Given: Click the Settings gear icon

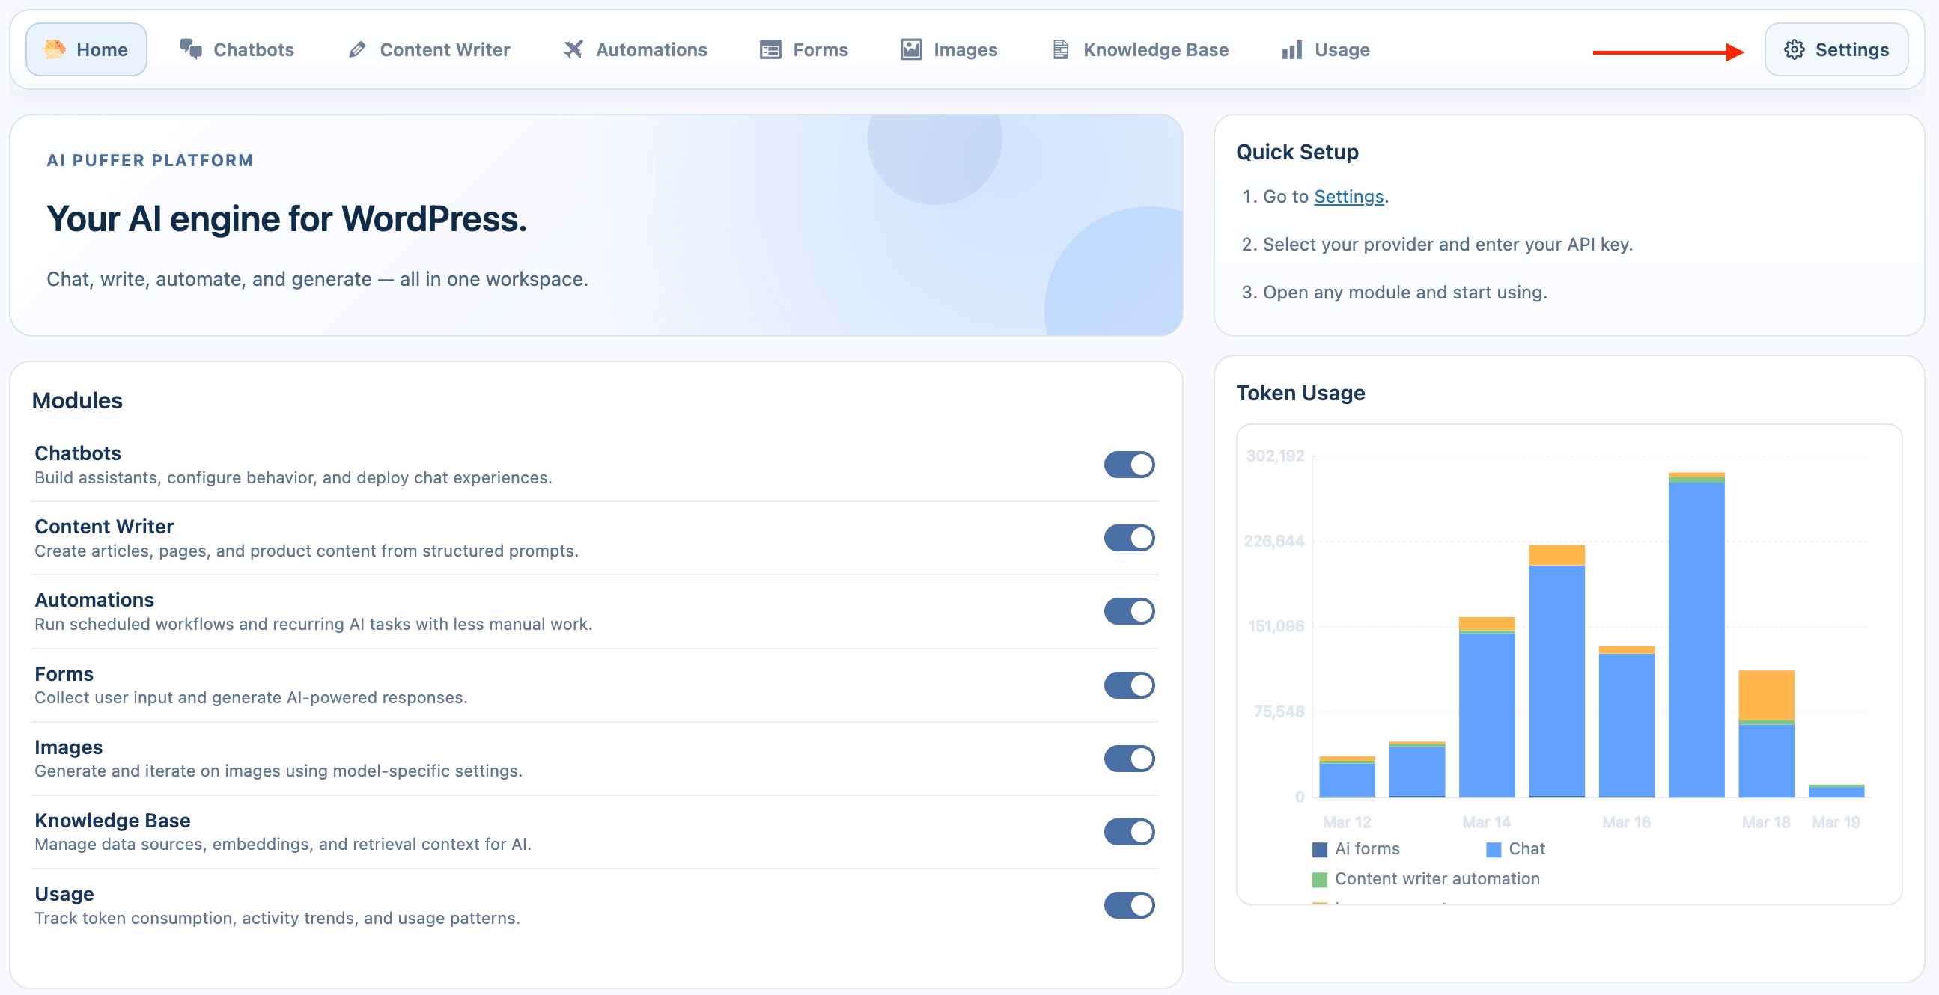Looking at the screenshot, I should (1794, 49).
